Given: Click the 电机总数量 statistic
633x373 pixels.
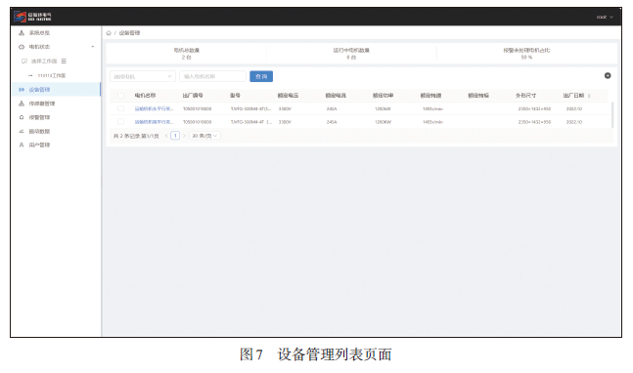Looking at the screenshot, I should point(187,54).
